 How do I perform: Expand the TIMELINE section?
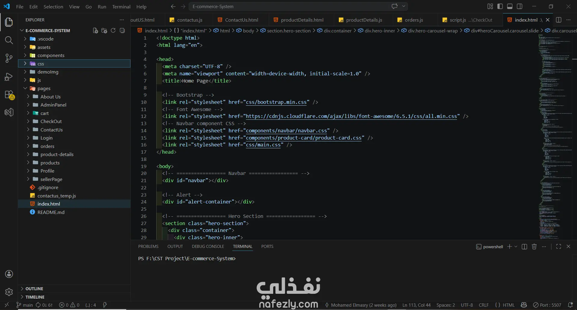tap(74, 297)
